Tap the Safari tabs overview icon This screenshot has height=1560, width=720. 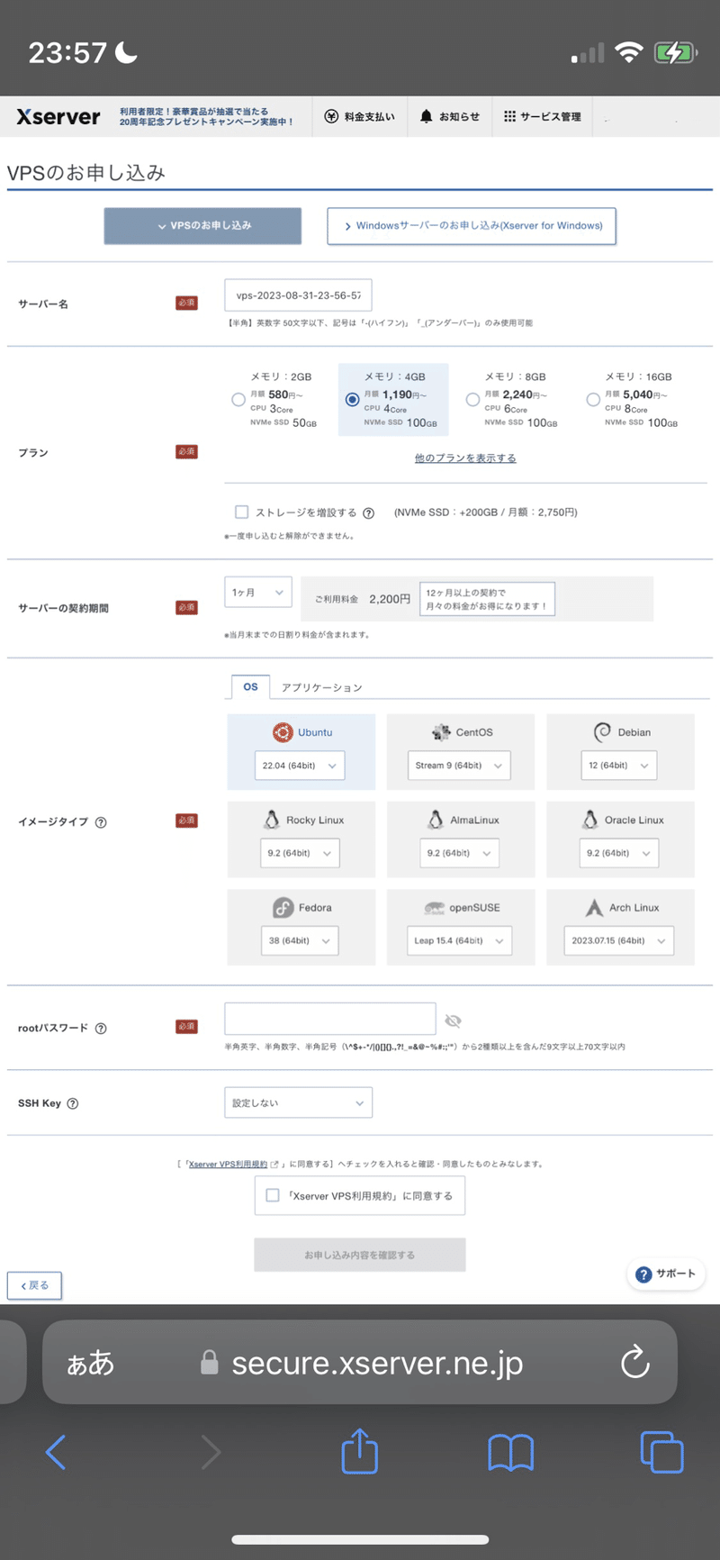[x=661, y=1452]
